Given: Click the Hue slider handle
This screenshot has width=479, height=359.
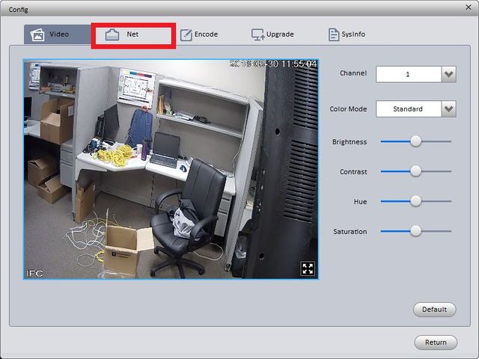Looking at the screenshot, I should [415, 201].
